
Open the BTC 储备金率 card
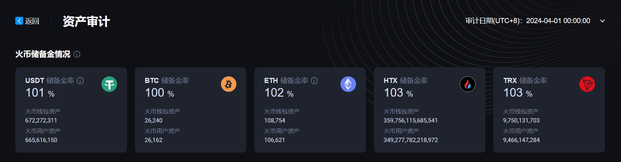[191, 110]
